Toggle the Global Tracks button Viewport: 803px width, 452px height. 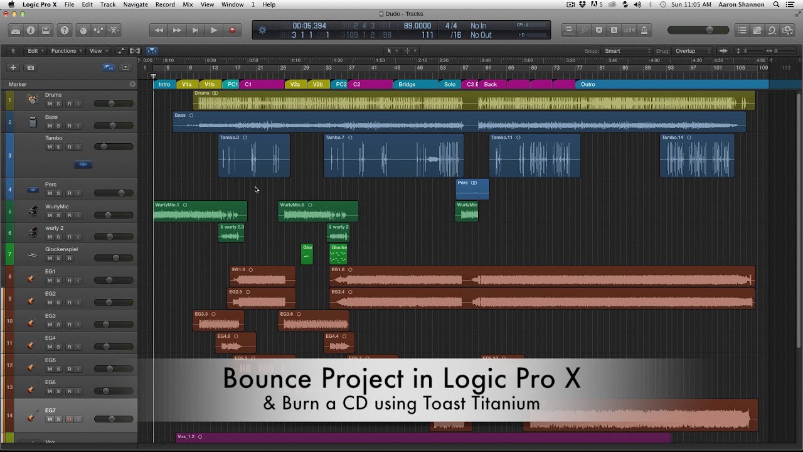click(109, 68)
